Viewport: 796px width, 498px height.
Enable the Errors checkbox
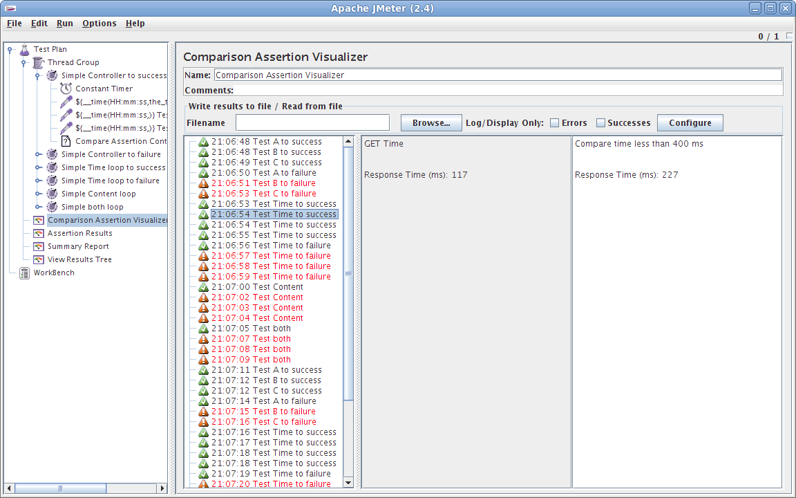(554, 123)
